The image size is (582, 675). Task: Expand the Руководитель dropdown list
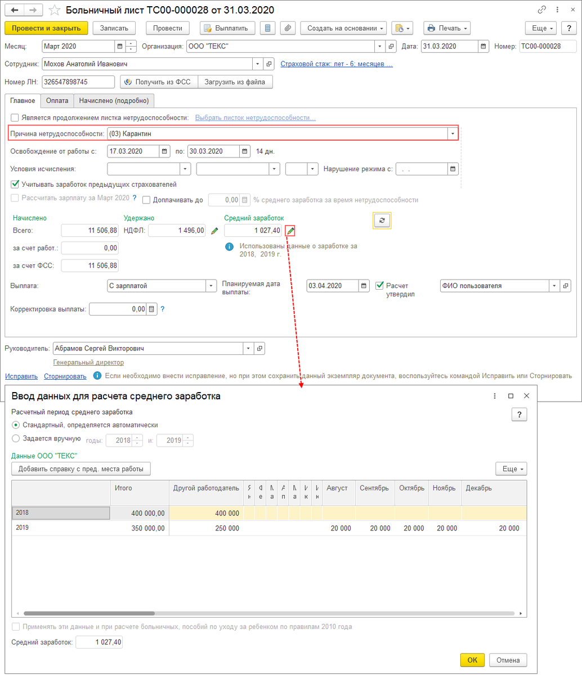pos(249,348)
